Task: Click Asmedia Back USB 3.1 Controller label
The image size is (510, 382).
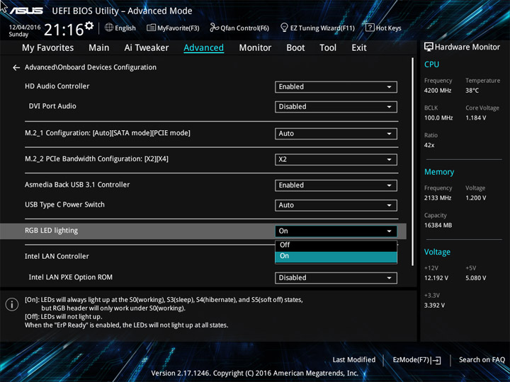Action: pos(77,185)
